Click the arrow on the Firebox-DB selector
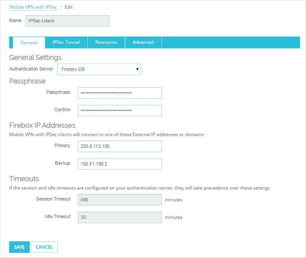 [x=137, y=70]
